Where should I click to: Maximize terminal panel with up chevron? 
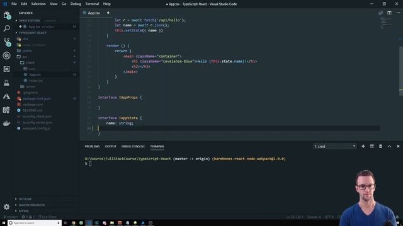[x=389, y=146]
